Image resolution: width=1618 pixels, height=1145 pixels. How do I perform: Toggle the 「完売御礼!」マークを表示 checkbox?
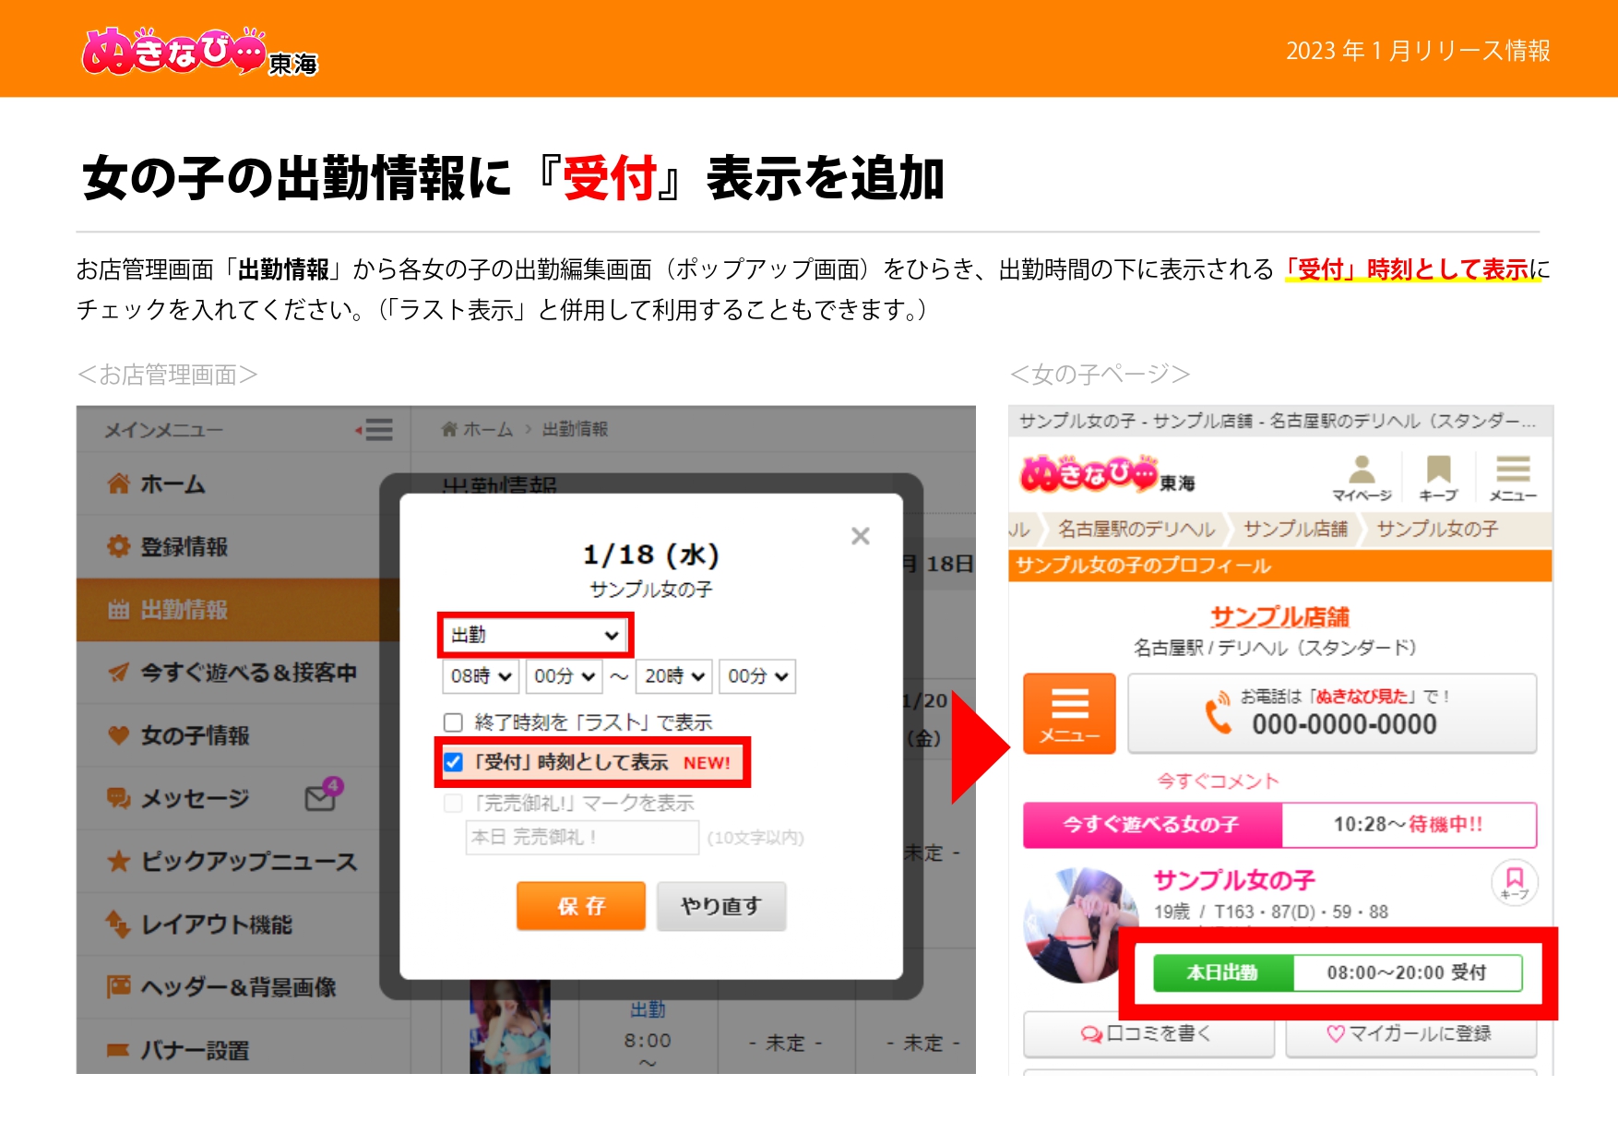[453, 803]
